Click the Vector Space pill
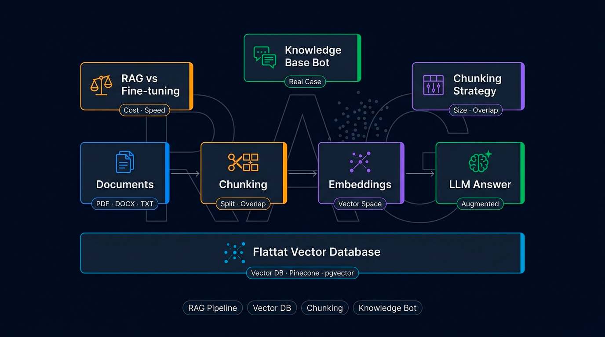The width and height of the screenshot is (605, 337). [x=360, y=204]
